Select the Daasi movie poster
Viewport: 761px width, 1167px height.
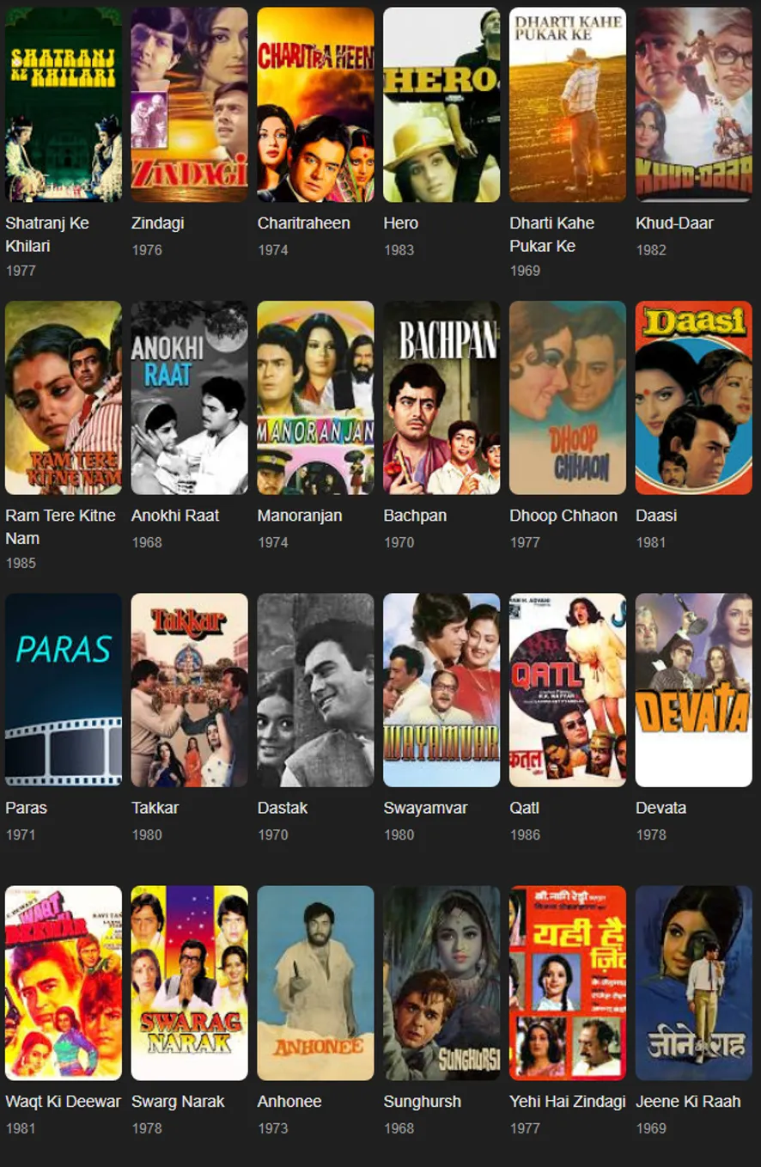tap(694, 398)
